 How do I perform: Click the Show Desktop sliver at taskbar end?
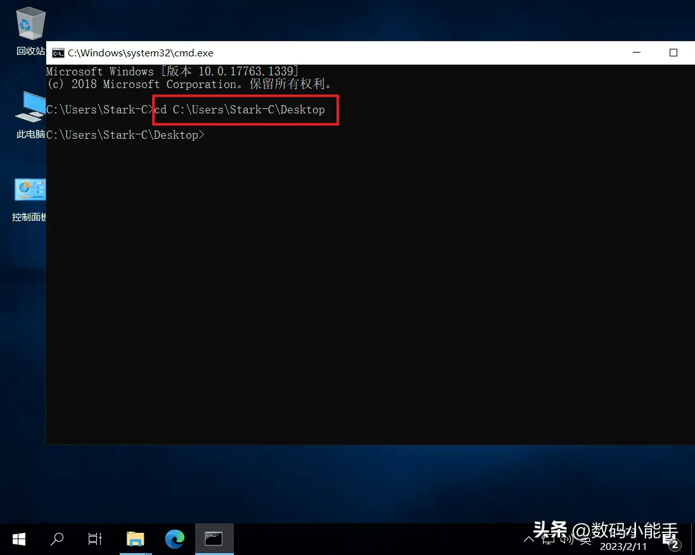point(693,539)
